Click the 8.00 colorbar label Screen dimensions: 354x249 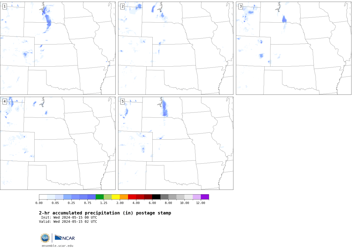click(168, 203)
